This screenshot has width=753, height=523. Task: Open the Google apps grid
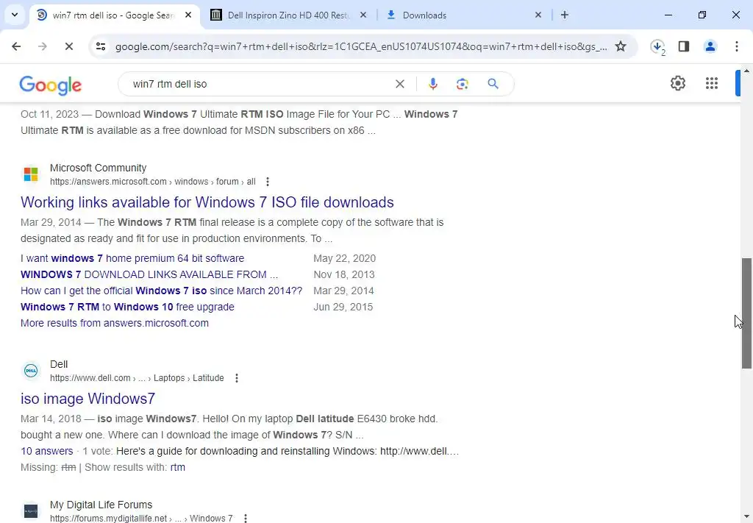(x=712, y=83)
